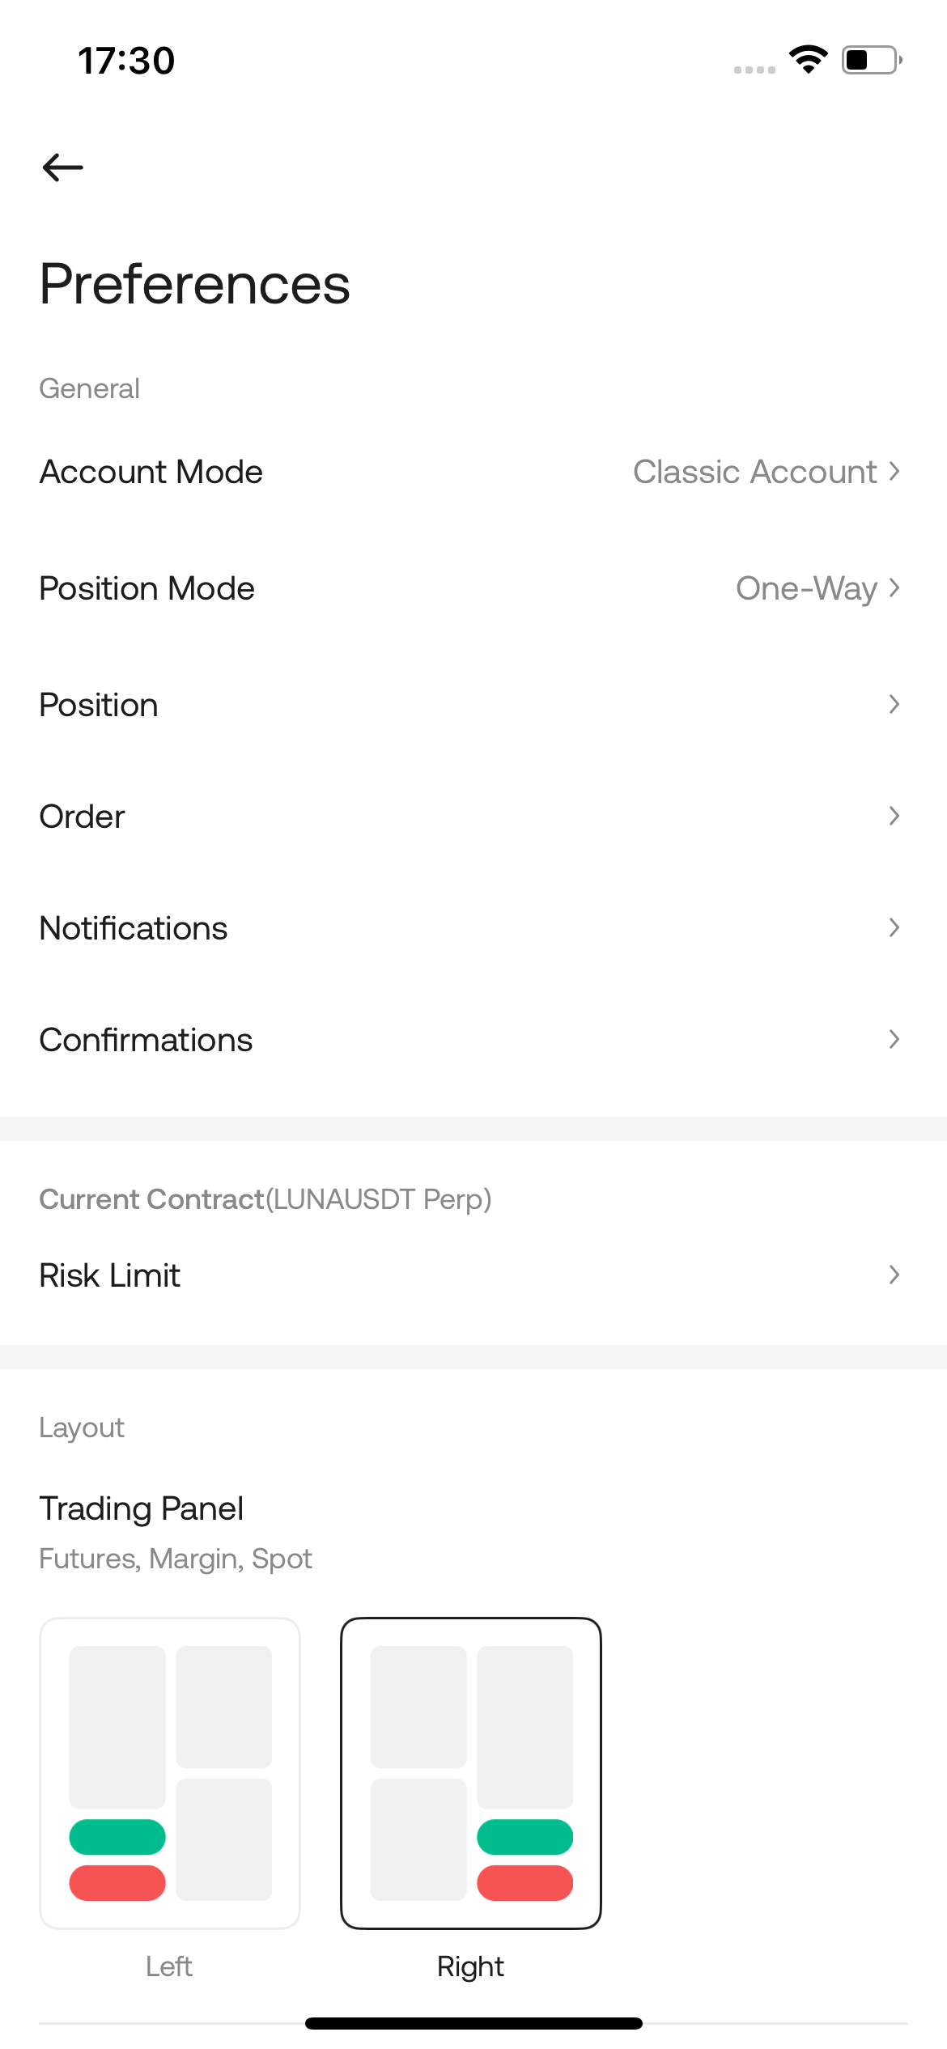Open the Confirmations menu item
Image resolution: width=947 pixels, height=2049 pixels.
pos(147,1040)
